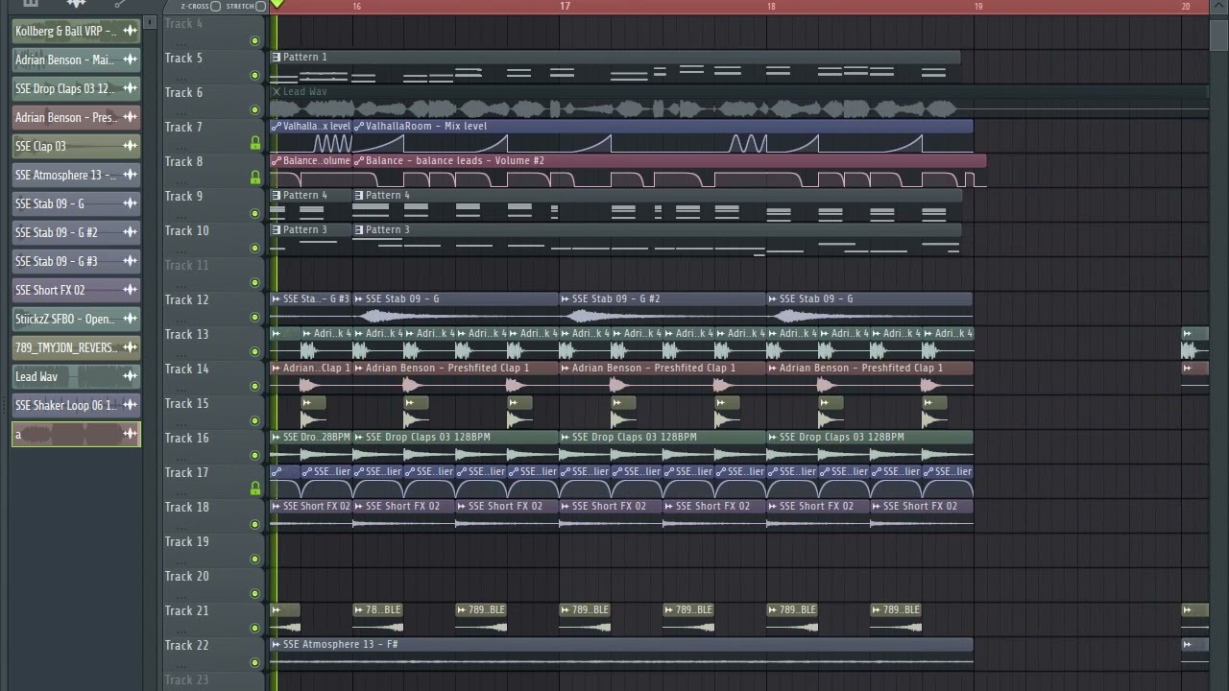The height and width of the screenshot is (691, 1229).
Task: Click the lock icon on Track 8
Action: click(254, 178)
